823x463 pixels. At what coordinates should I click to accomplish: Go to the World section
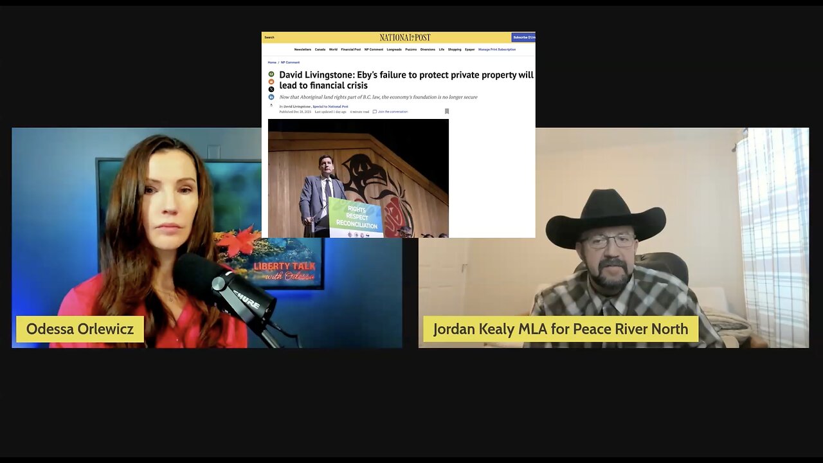point(333,50)
